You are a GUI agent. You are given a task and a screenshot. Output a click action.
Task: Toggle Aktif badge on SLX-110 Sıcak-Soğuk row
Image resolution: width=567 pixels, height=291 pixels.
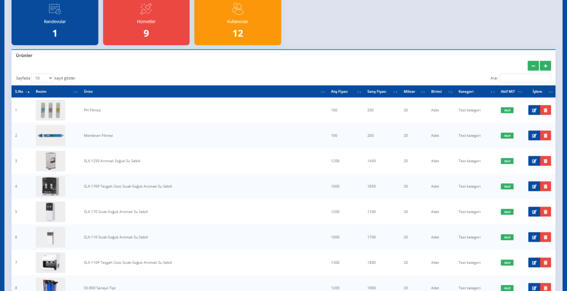coord(507,237)
